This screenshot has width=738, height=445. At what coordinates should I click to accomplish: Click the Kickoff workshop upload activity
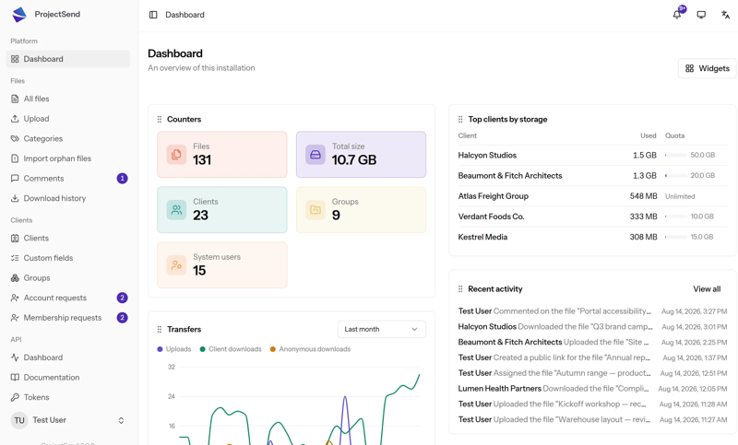coord(592,404)
